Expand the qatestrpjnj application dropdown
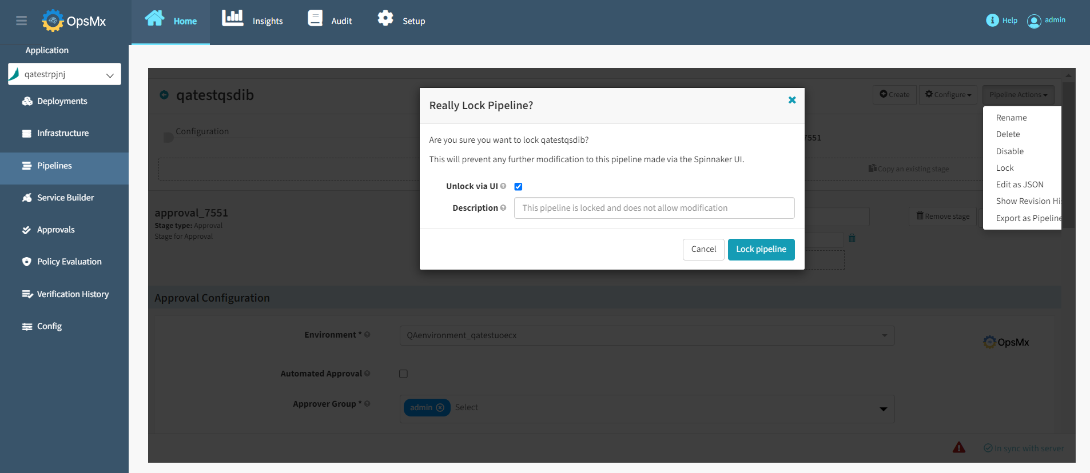Image resolution: width=1090 pixels, height=473 pixels. click(110, 75)
